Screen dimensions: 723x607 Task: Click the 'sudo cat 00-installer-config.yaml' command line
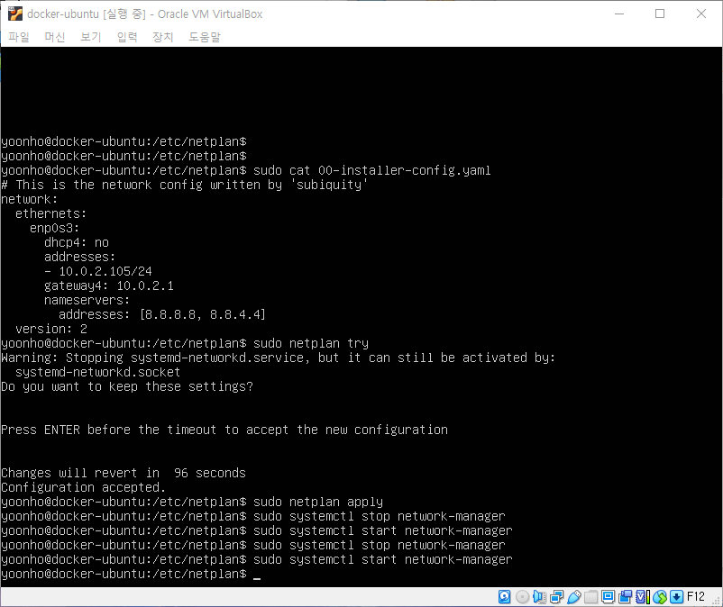372,170
